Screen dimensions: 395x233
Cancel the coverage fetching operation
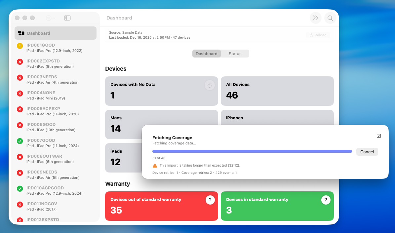367,152
